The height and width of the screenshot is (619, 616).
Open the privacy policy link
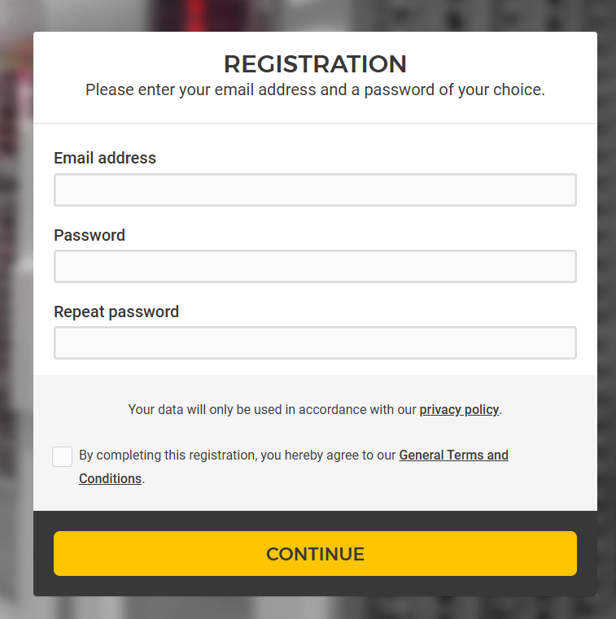(459, 410)
